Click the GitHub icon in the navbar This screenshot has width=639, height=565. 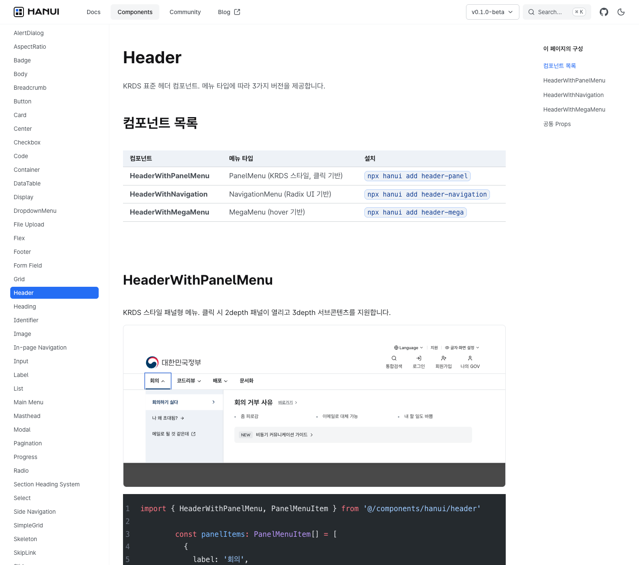tap(604, 12)
